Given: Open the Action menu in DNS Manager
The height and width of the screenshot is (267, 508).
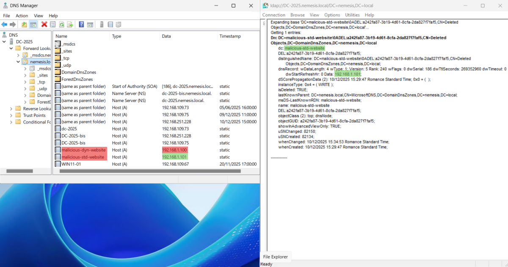Looking at the screenshot, I should pyautogui.click(x=22, y=15).
